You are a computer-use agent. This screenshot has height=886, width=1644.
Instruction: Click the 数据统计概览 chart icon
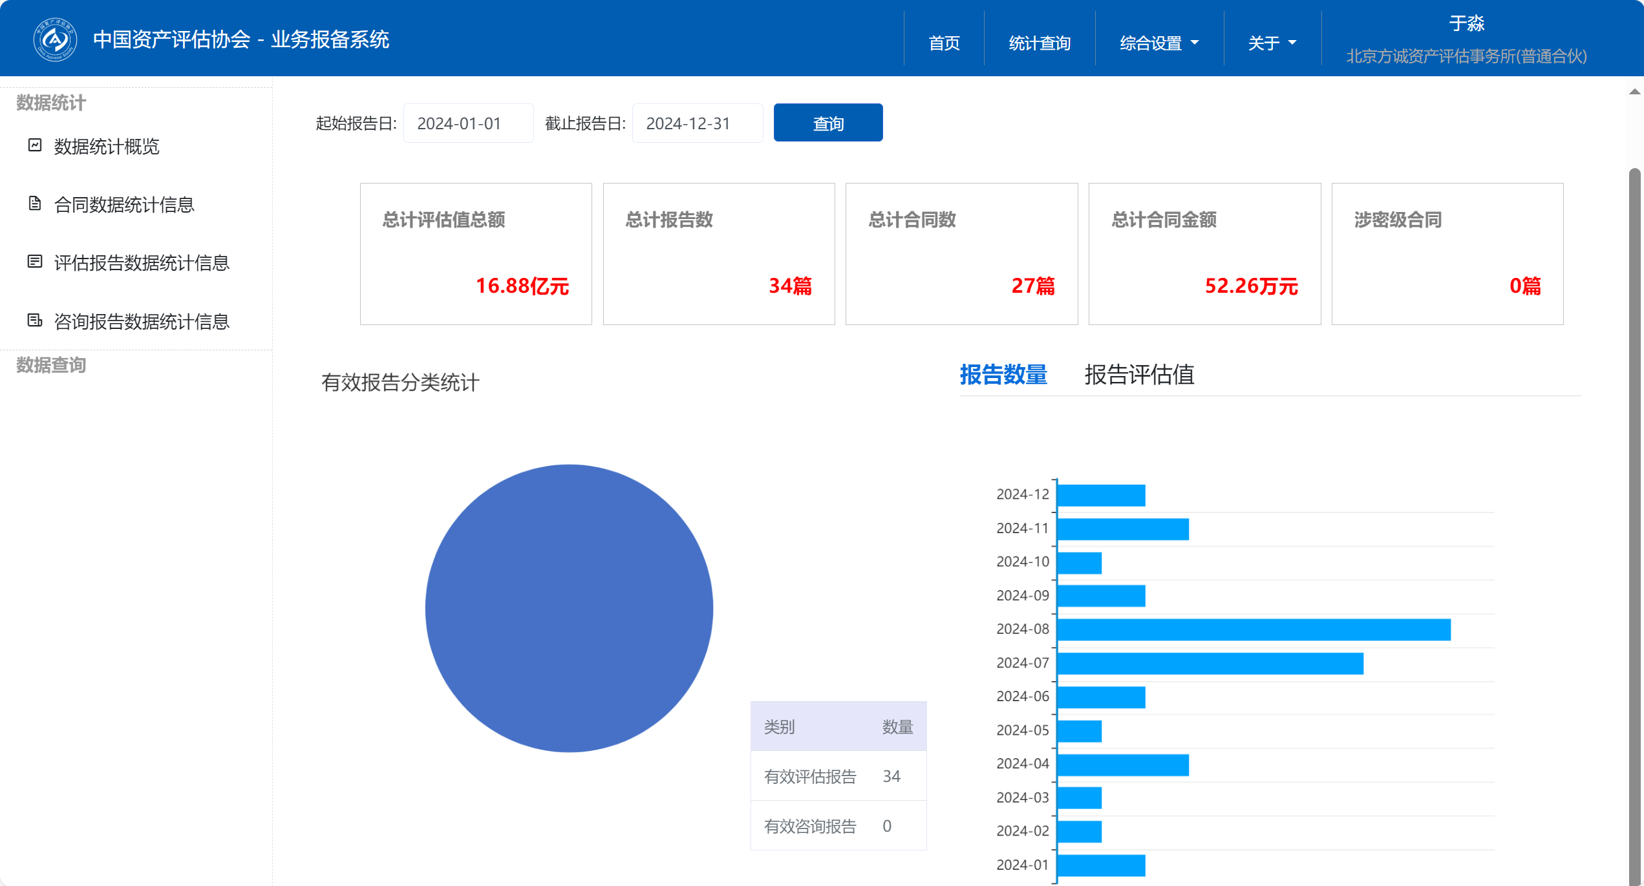(35, 145)
